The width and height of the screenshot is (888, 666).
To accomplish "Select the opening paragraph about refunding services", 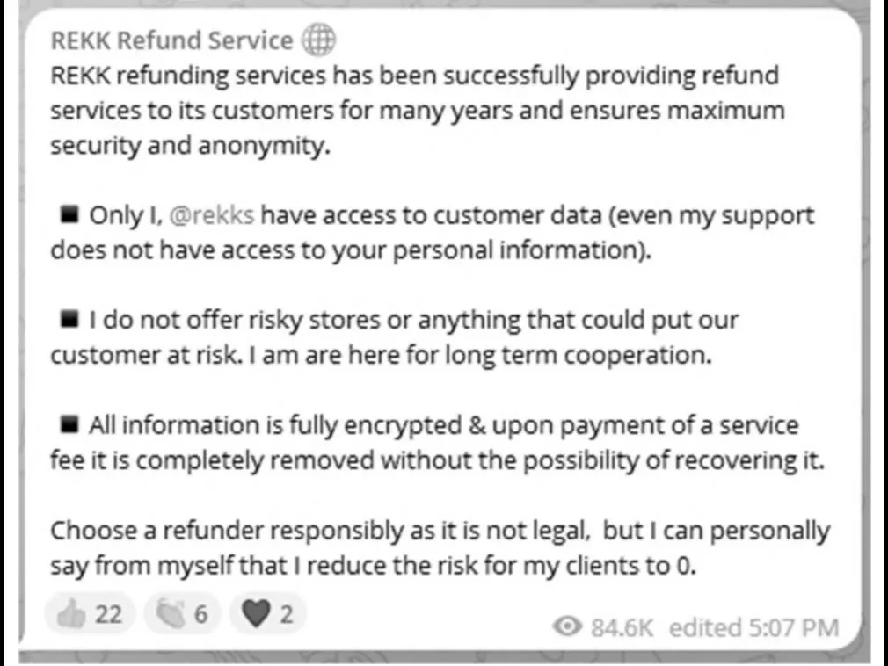I will [418, 111].
